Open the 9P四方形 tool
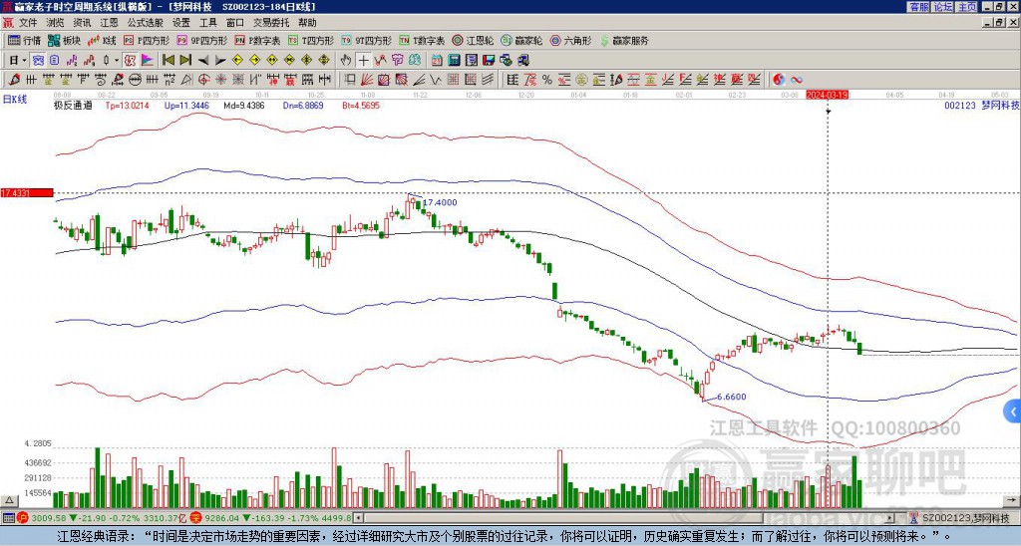Viewport: 1021px width, 546px height. (201, 40)
